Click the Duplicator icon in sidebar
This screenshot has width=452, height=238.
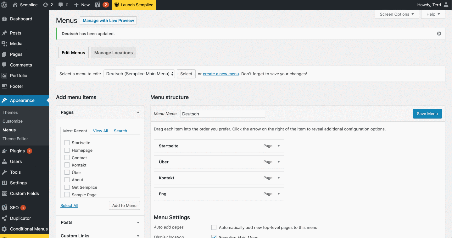point(5,218)
